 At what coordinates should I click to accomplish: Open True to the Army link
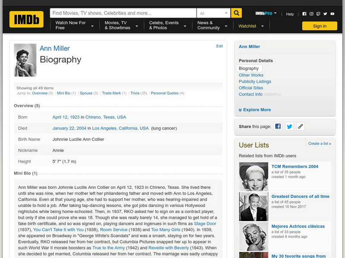tap(109, 248)
